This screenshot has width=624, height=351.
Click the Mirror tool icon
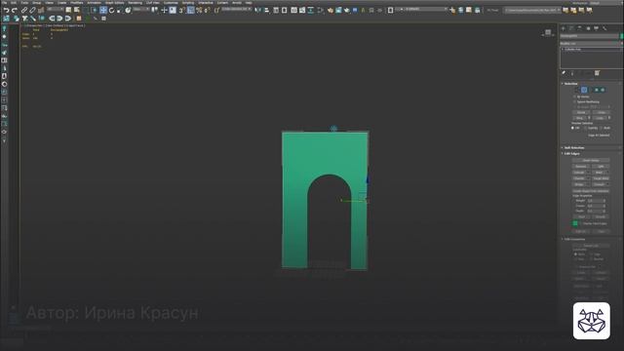[x=257, y=10]
